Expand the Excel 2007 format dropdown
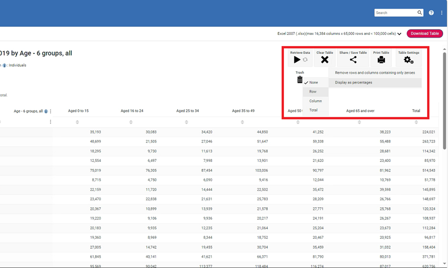Viewport: 448px width, 268px height. point(399,34)
